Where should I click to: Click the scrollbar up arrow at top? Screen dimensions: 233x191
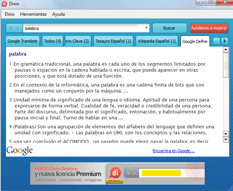[x=226, y=50]
